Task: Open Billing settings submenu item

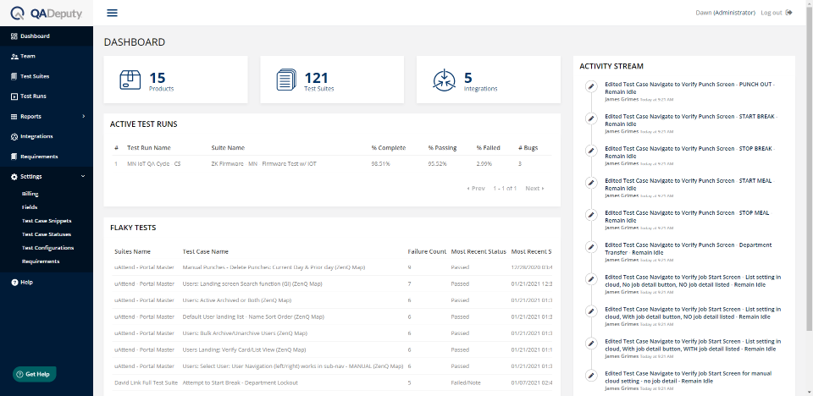Action: pyautogui.click(x=30, y=194)
